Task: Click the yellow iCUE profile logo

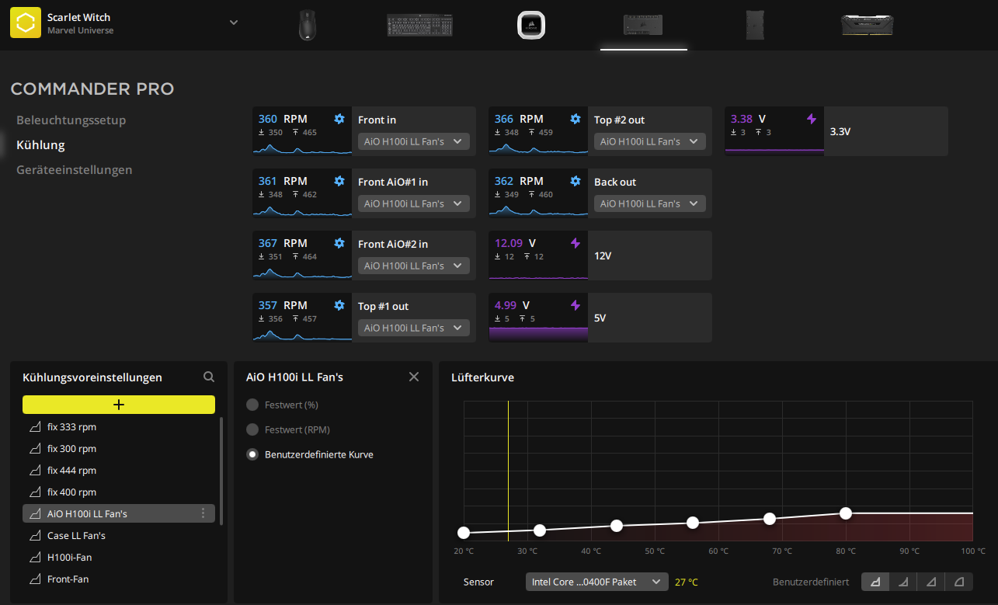Action: pyautogui.click(x=26, y=23)
